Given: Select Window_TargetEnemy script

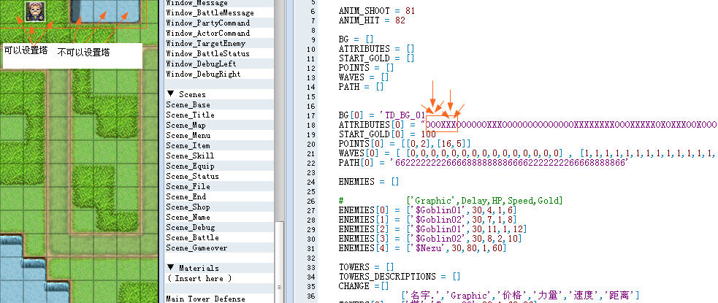Looking at the screenshot, I should click(x=219, y=44).
